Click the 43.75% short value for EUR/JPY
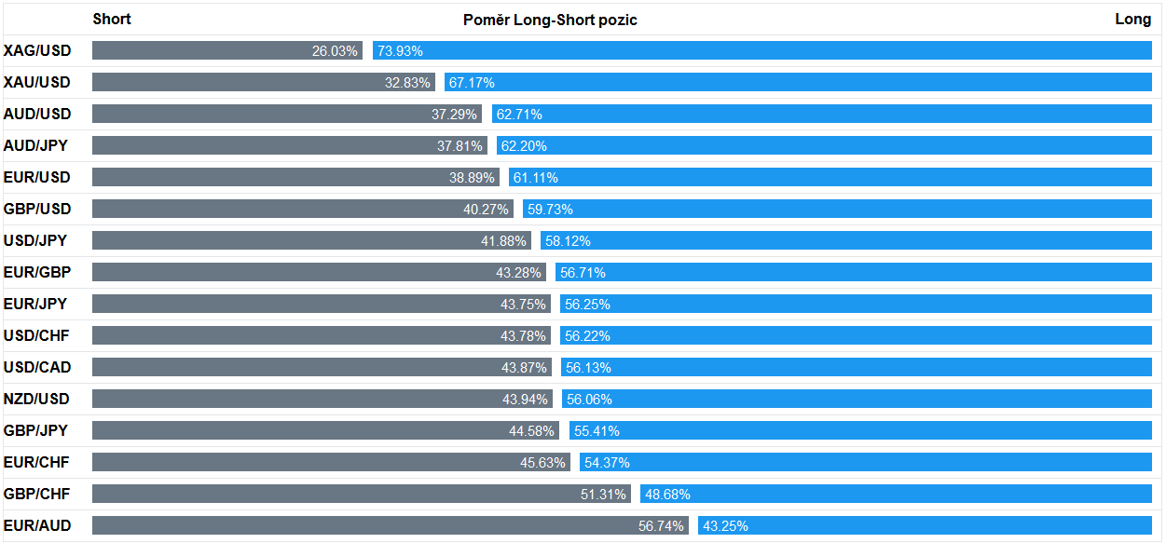Image resolution: width=1166 pixels, height=543 pixels. coord(523,304)
